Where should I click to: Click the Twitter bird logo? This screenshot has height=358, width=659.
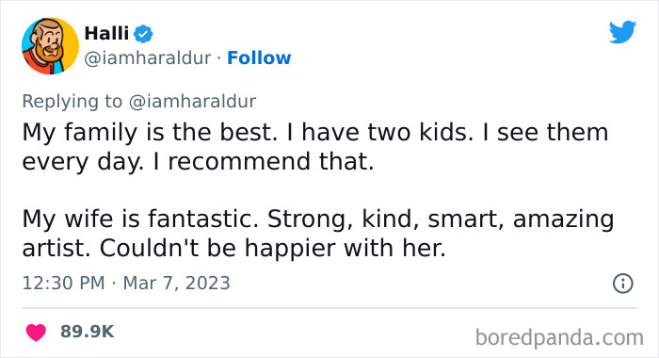tap(622, 31)
